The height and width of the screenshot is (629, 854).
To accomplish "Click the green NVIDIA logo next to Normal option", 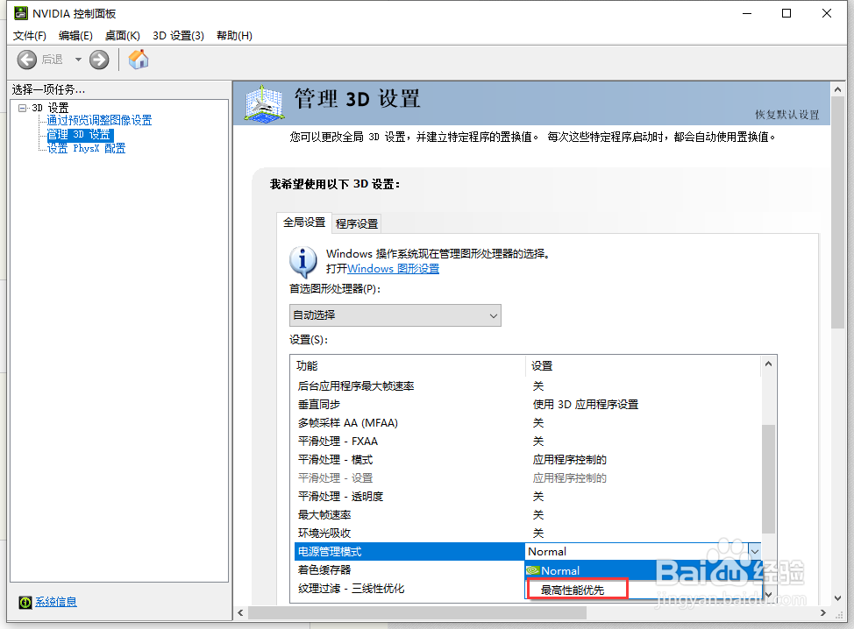I will pos(535,569).
